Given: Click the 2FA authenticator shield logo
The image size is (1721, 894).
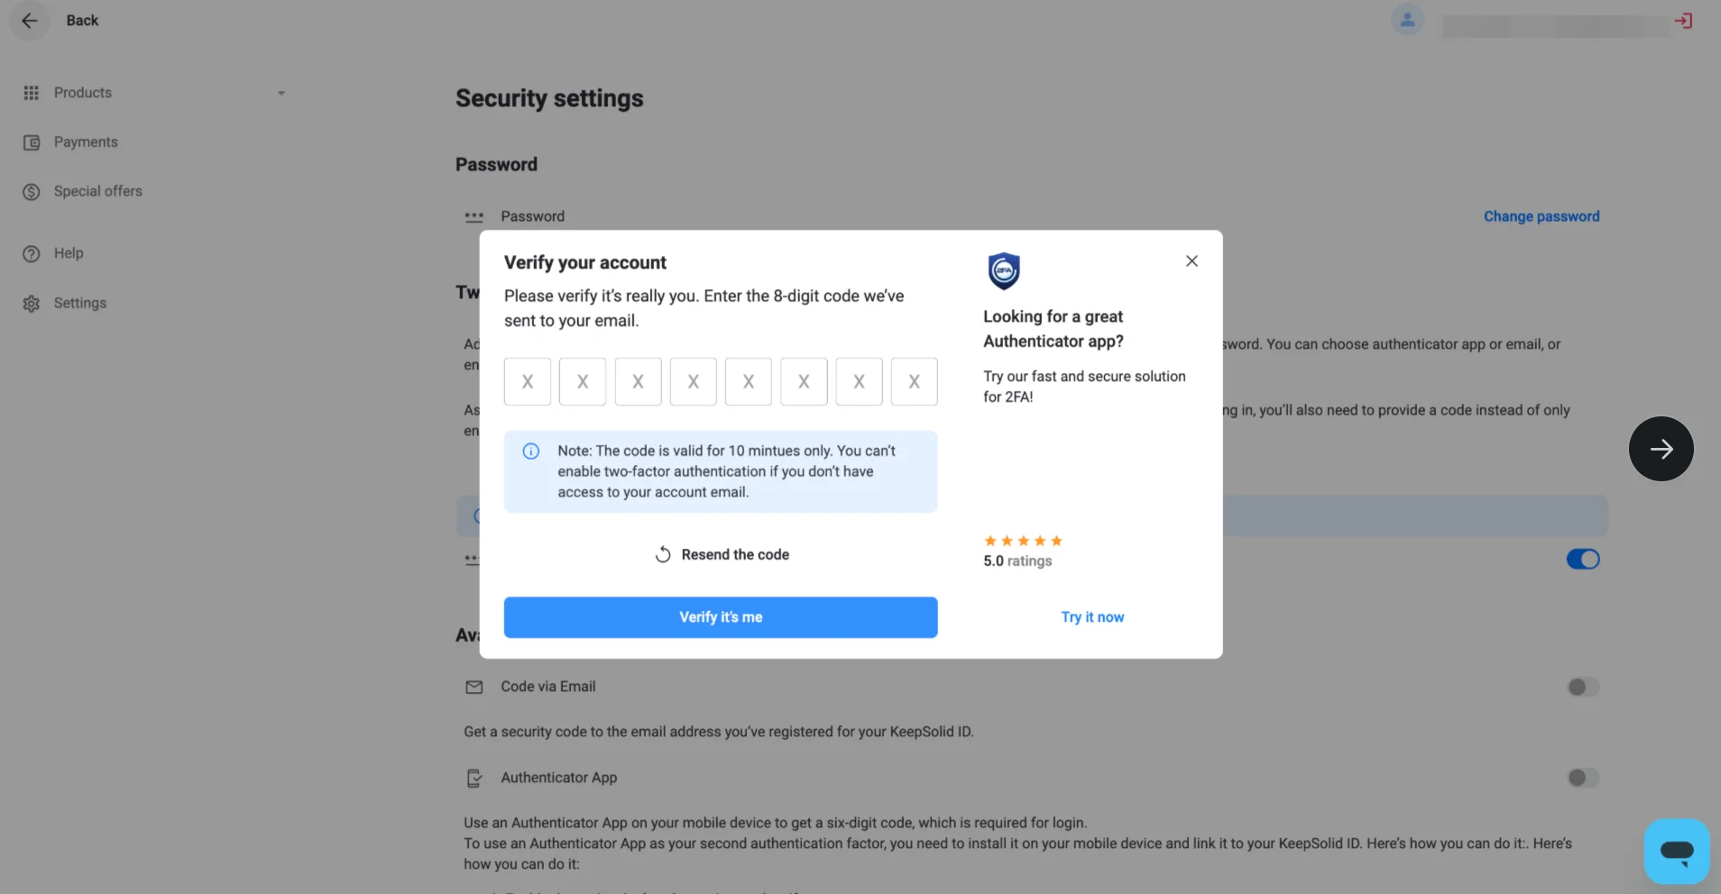Looking at the screenshot, I should [x=1003, y=270].
